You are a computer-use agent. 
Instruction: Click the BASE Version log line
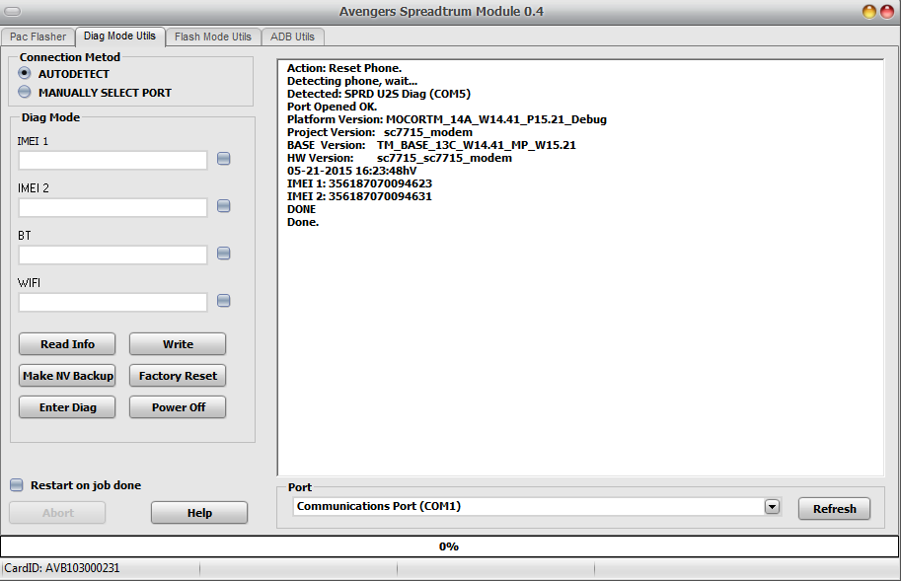pyautogui.click(x=431, y=145)
